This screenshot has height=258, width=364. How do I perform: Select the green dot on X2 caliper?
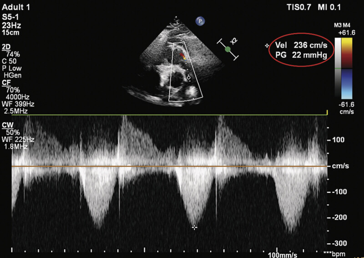tap(228, 49)
